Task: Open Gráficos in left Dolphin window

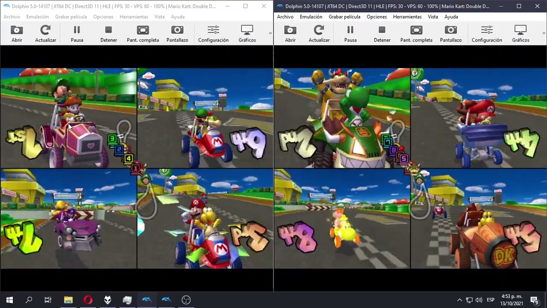Action: click(247, 34)
